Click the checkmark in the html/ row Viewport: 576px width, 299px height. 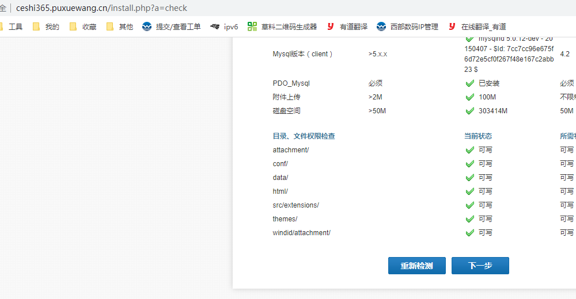pyautogui.click(x=470, y=191)
